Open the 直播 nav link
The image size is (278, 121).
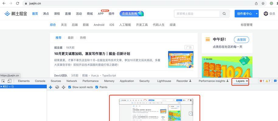68,14
